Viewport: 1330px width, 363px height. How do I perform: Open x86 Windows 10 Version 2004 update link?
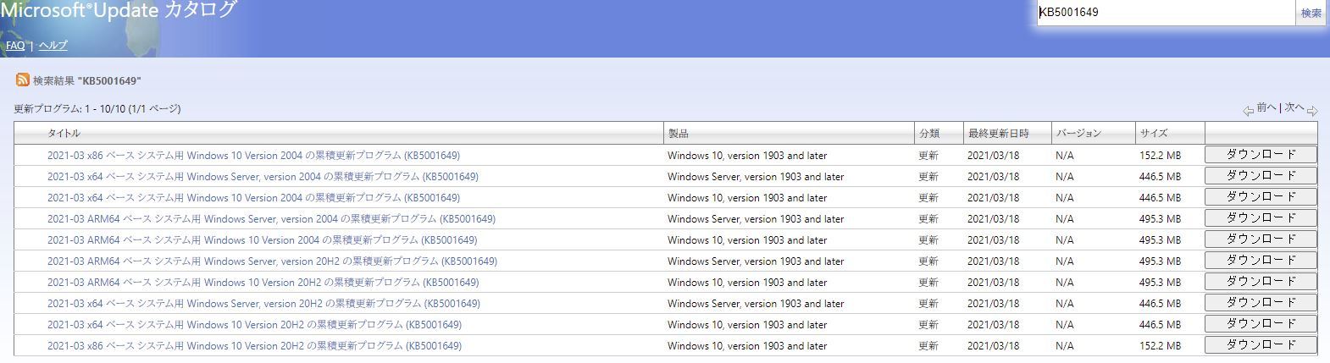pos(253,156)
